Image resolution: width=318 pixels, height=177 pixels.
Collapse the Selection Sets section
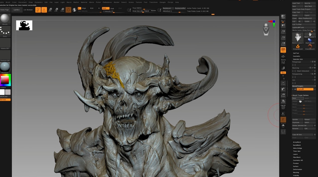[298, 59]
